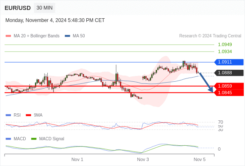Click the blue downward forecast arrow

pos(206,83)
